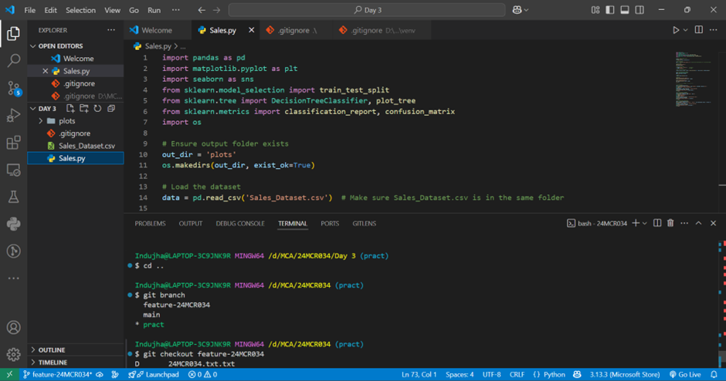Open additional menus ellipsis in menu bar

coord(175,10)
